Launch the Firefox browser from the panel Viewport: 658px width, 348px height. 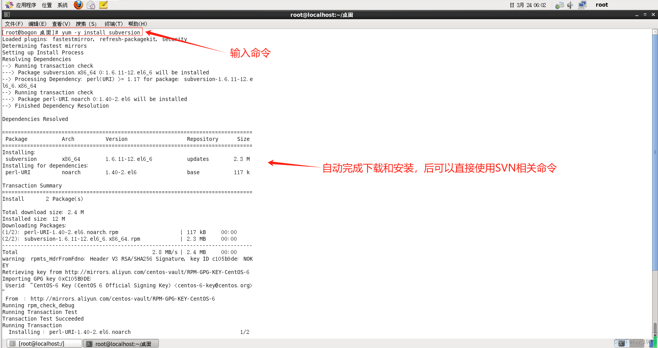coord(78,5)
